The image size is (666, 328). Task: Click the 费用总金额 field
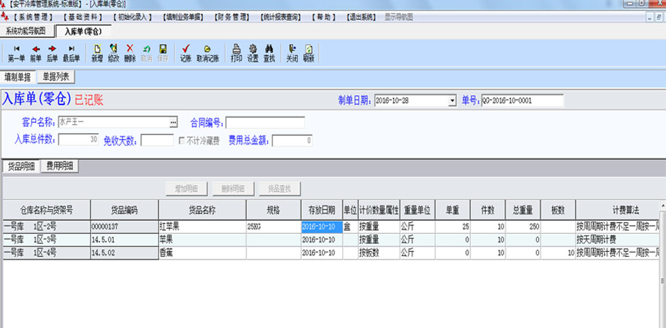pos(292,141)
